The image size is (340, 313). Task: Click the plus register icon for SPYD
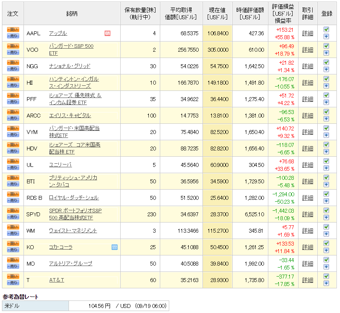(x=326, y=217)
